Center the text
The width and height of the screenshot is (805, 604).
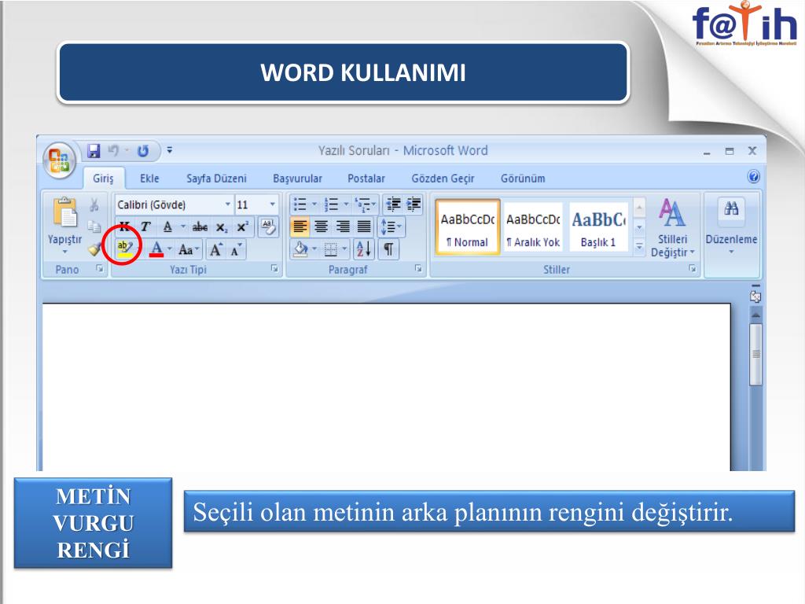point(322,226)
